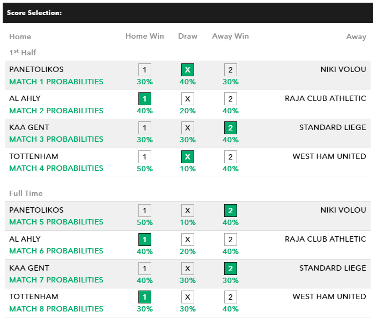Viewport: 376px width, 319px height.
Task: Open the Match 1 Probabilities label
Action: 56,82
